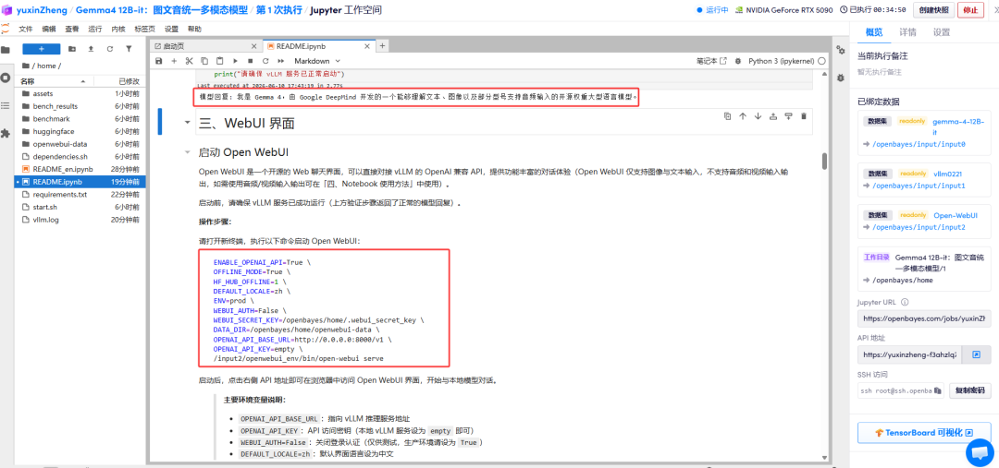Open the 运行 menu
999x468 pixels.
click(x=95, y=30)
